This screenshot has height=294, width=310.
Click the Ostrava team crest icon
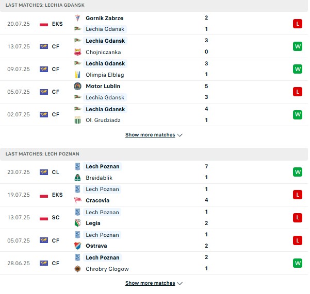click(x=77, y=246)
